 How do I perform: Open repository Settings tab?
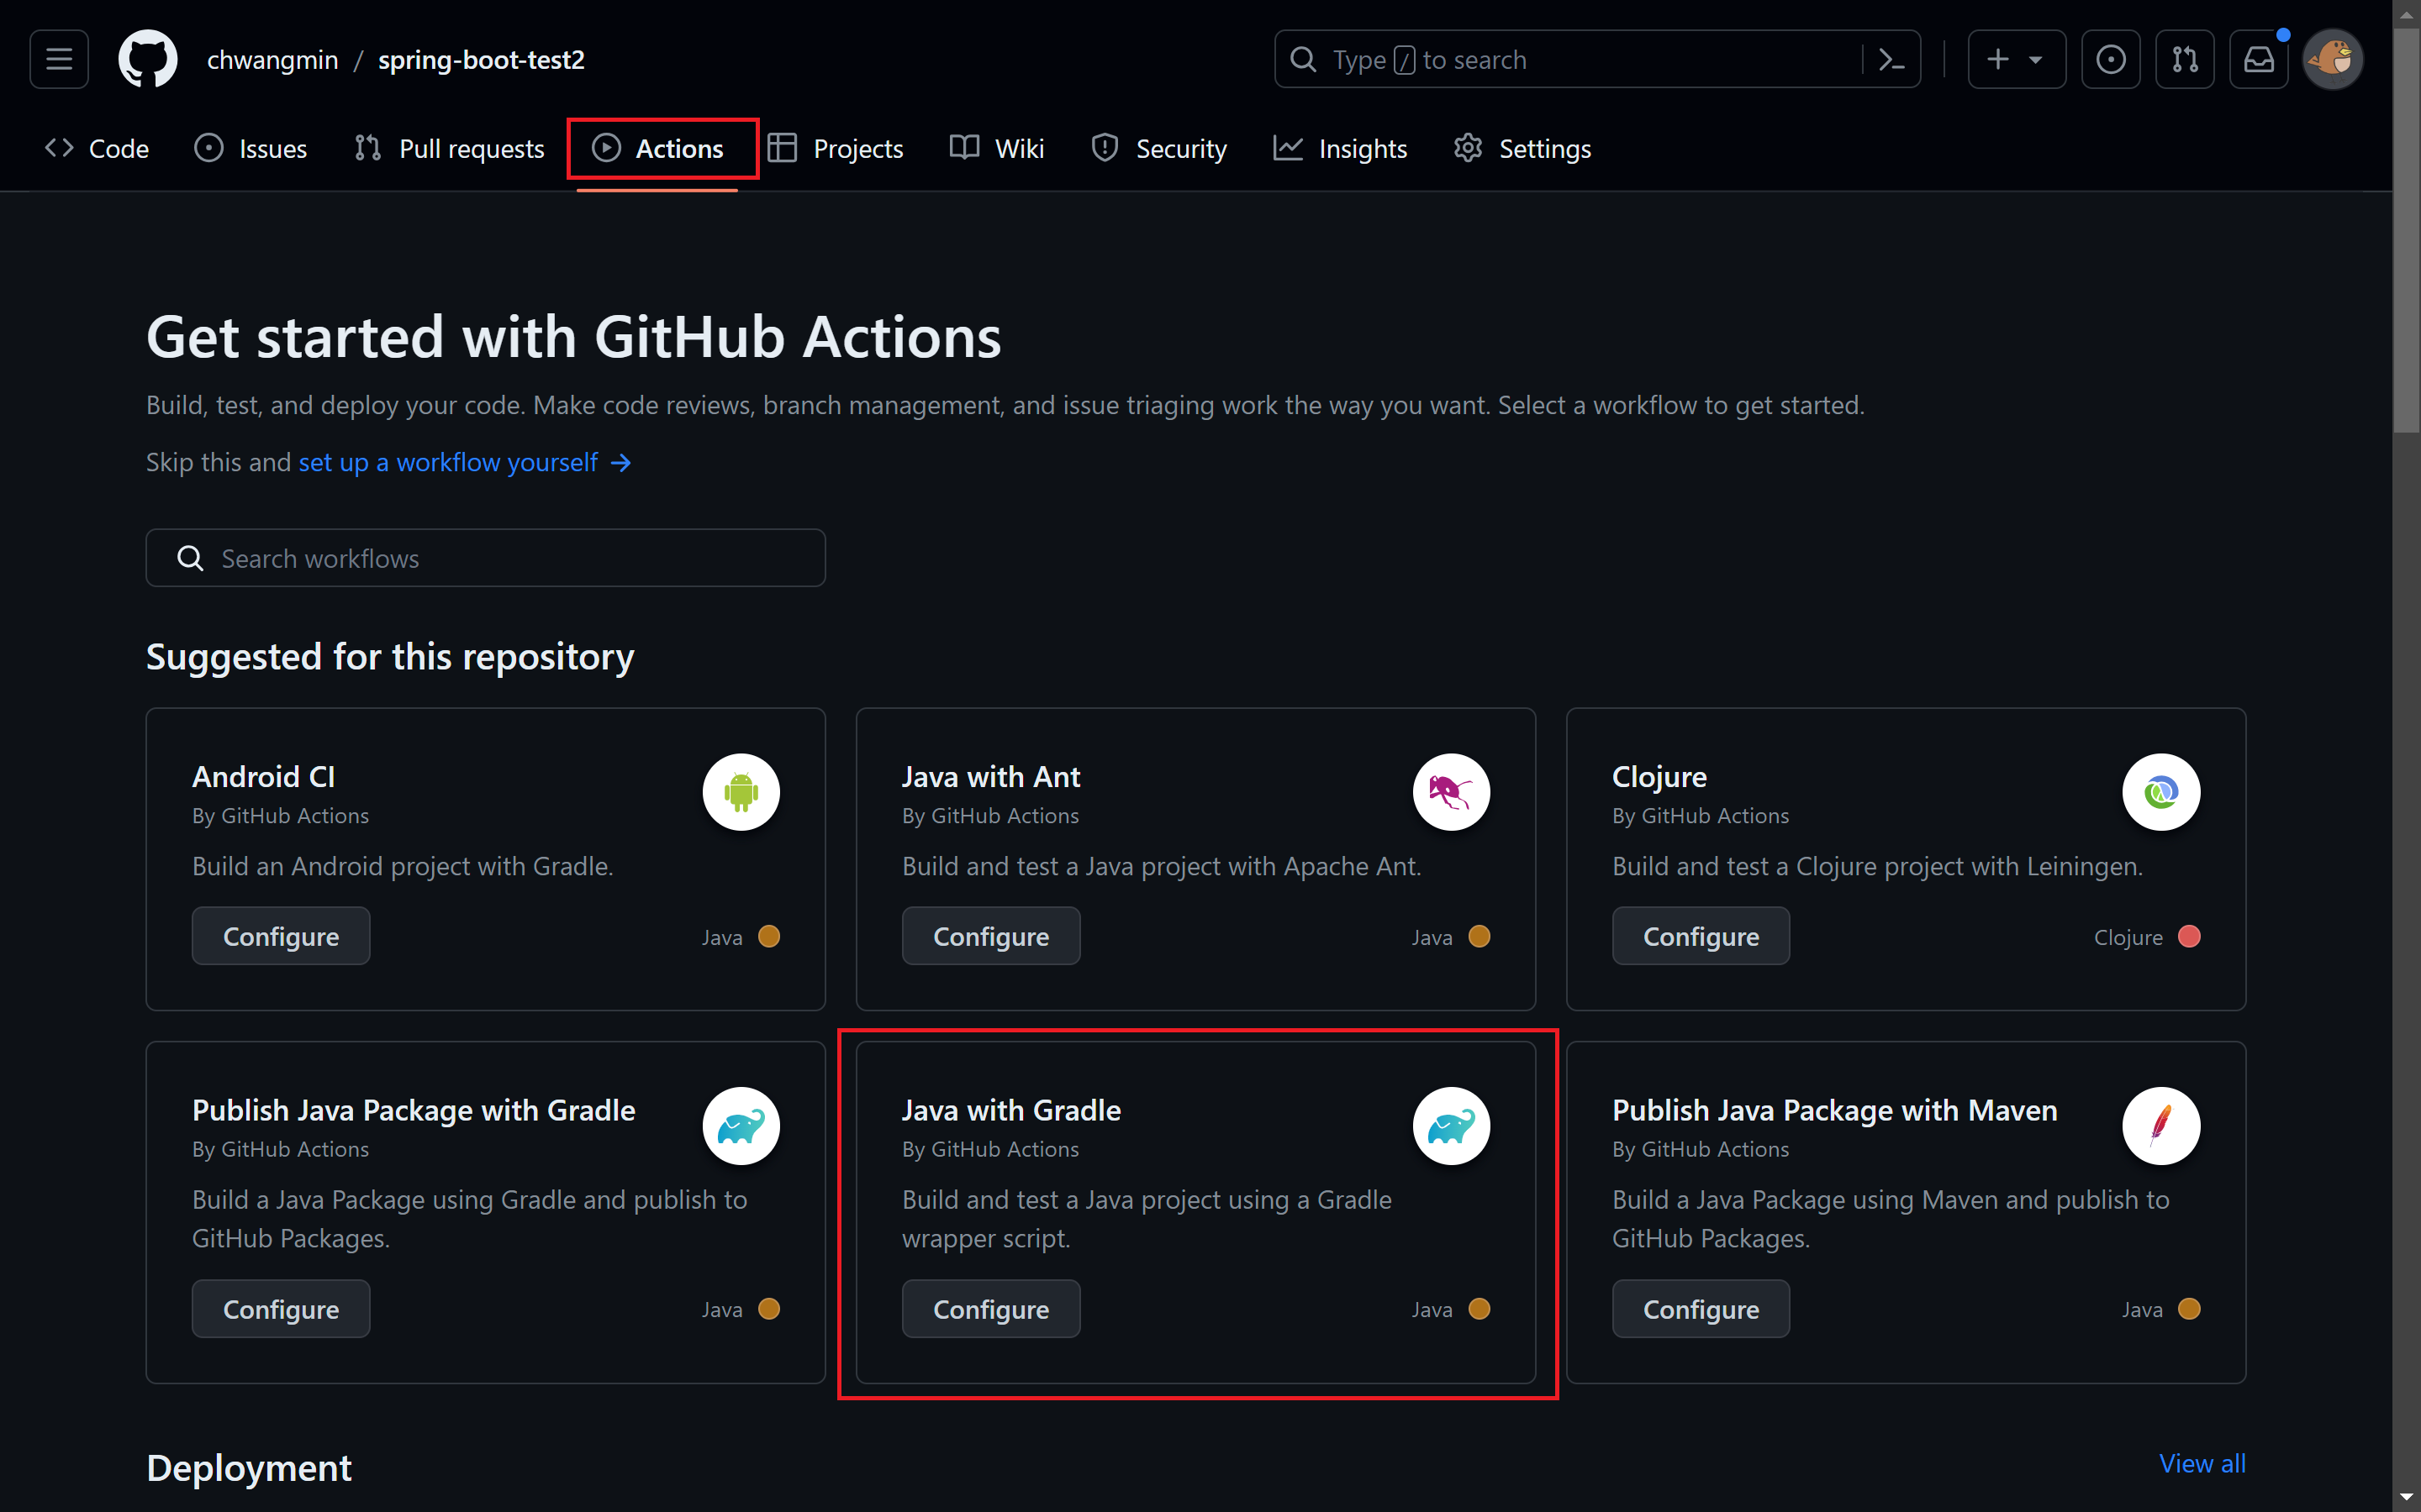click(x=1522, y=149)
